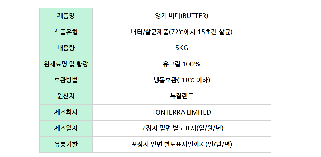Click the 제조일자 label cell

(66, 128)
